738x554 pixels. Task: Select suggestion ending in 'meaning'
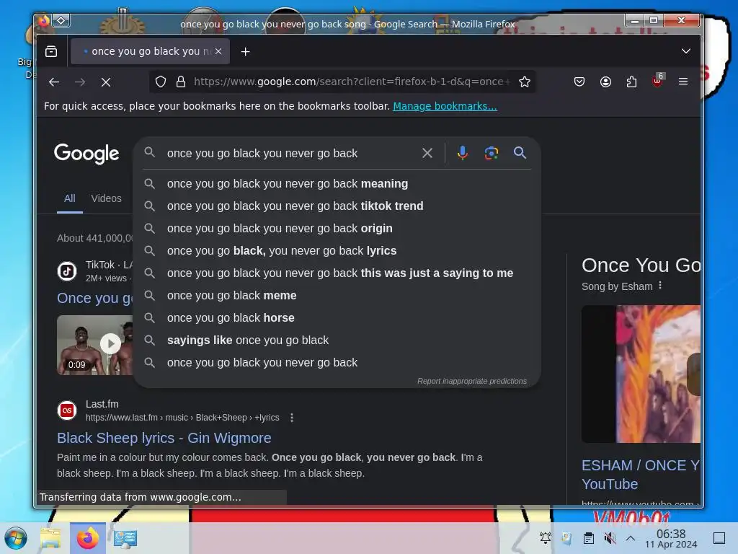(x=337, y=184)
